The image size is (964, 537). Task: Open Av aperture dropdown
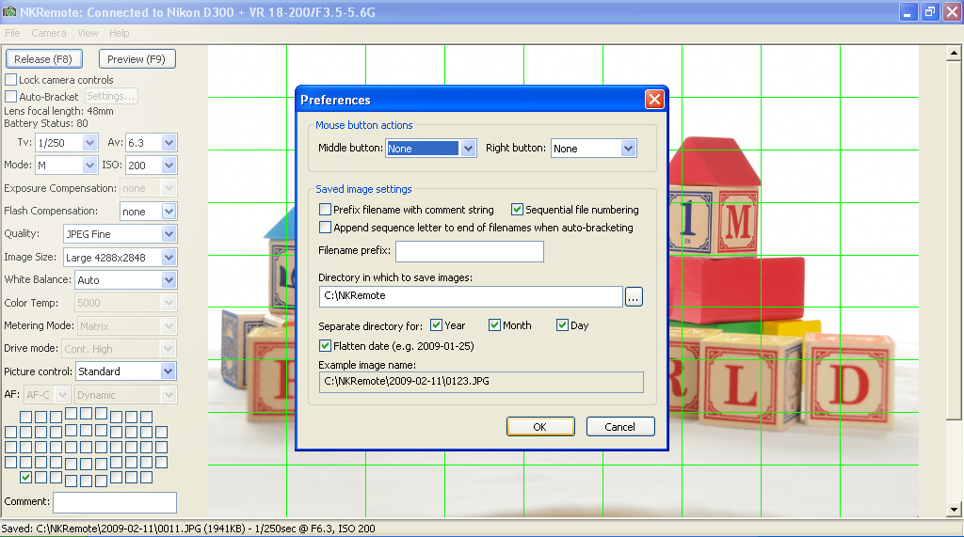(169, 143)
